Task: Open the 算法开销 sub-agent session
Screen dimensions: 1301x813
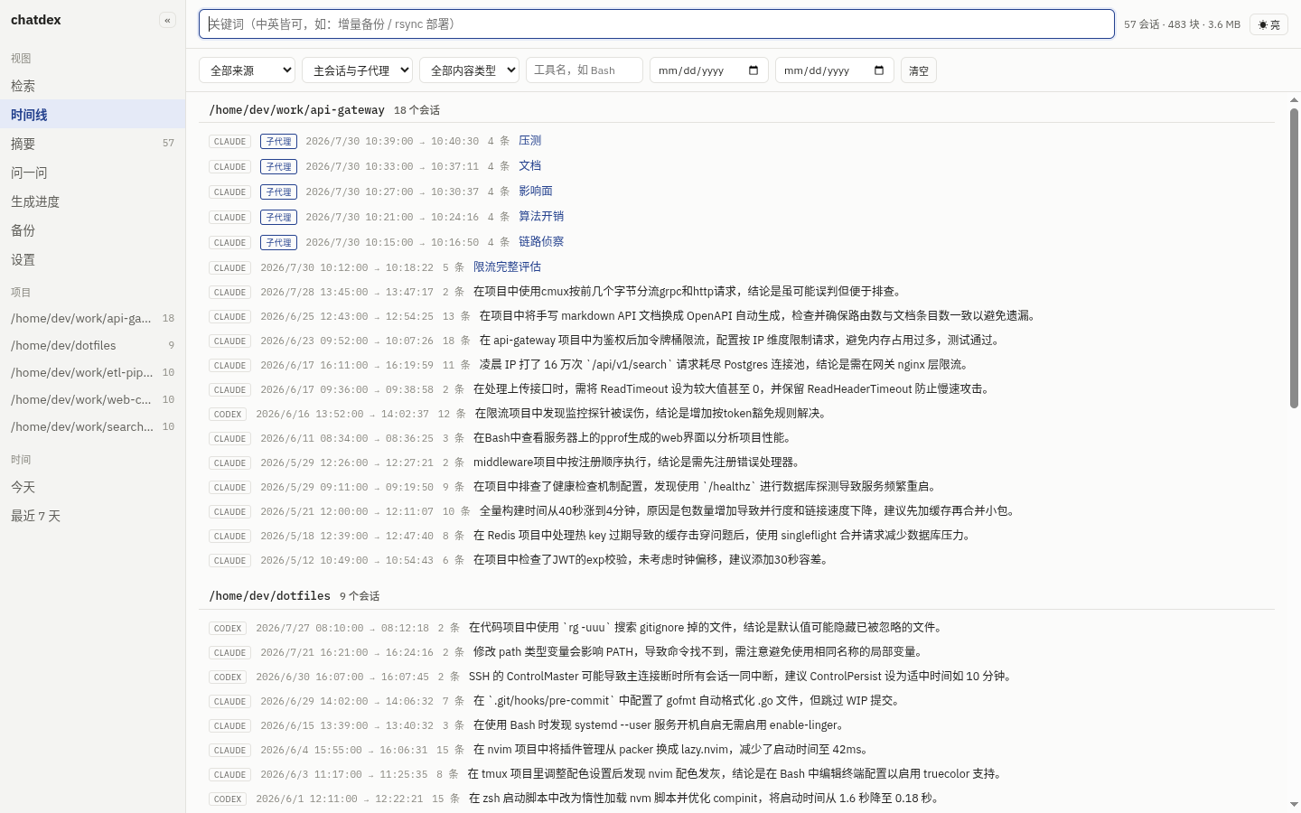Action: [x=540, y=217]
